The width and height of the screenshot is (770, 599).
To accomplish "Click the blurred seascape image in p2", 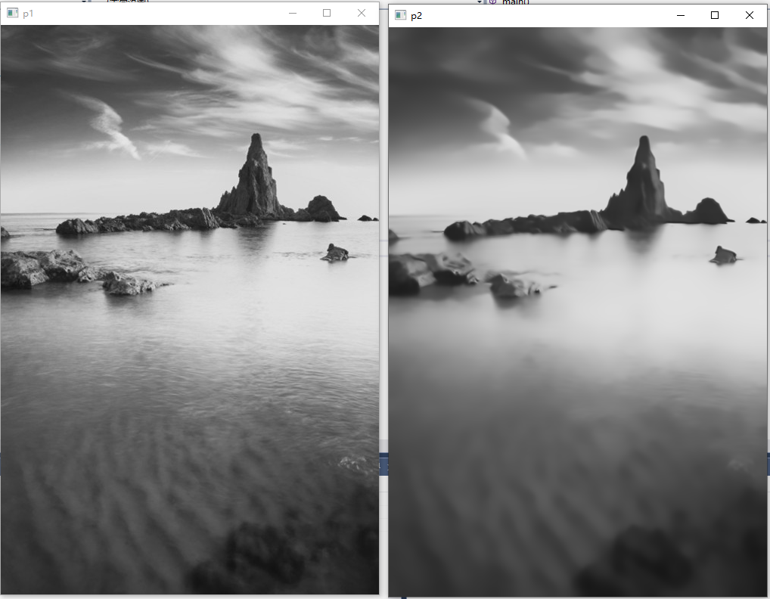I will pyautogui.click(x=578, y=312).
